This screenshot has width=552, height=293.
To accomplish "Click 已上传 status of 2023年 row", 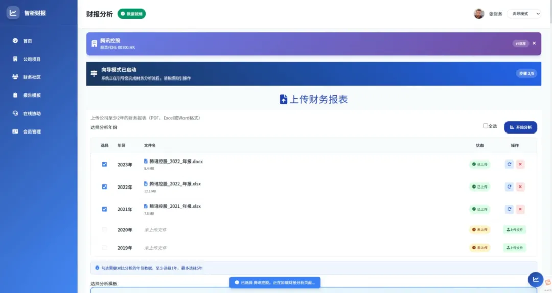I will (x=479, y=164).
